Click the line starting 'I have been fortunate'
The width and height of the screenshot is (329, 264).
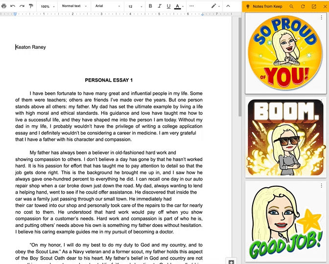pyautogui.click(x=116, y=93)
